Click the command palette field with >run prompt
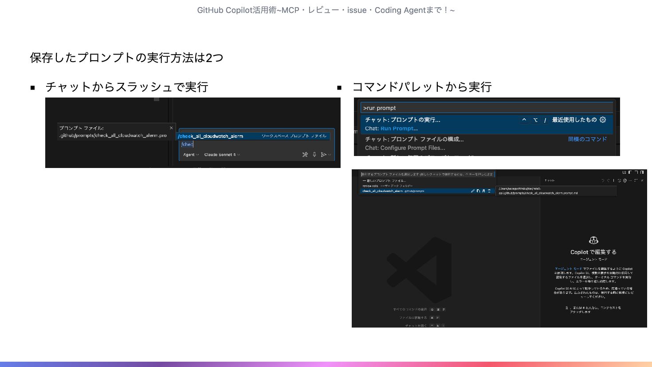This screenshot has height=367, width=652. (487, 108)
